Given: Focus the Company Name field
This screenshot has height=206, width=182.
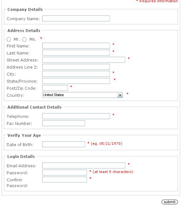Looking at the screenshot, I should (76, 18).
